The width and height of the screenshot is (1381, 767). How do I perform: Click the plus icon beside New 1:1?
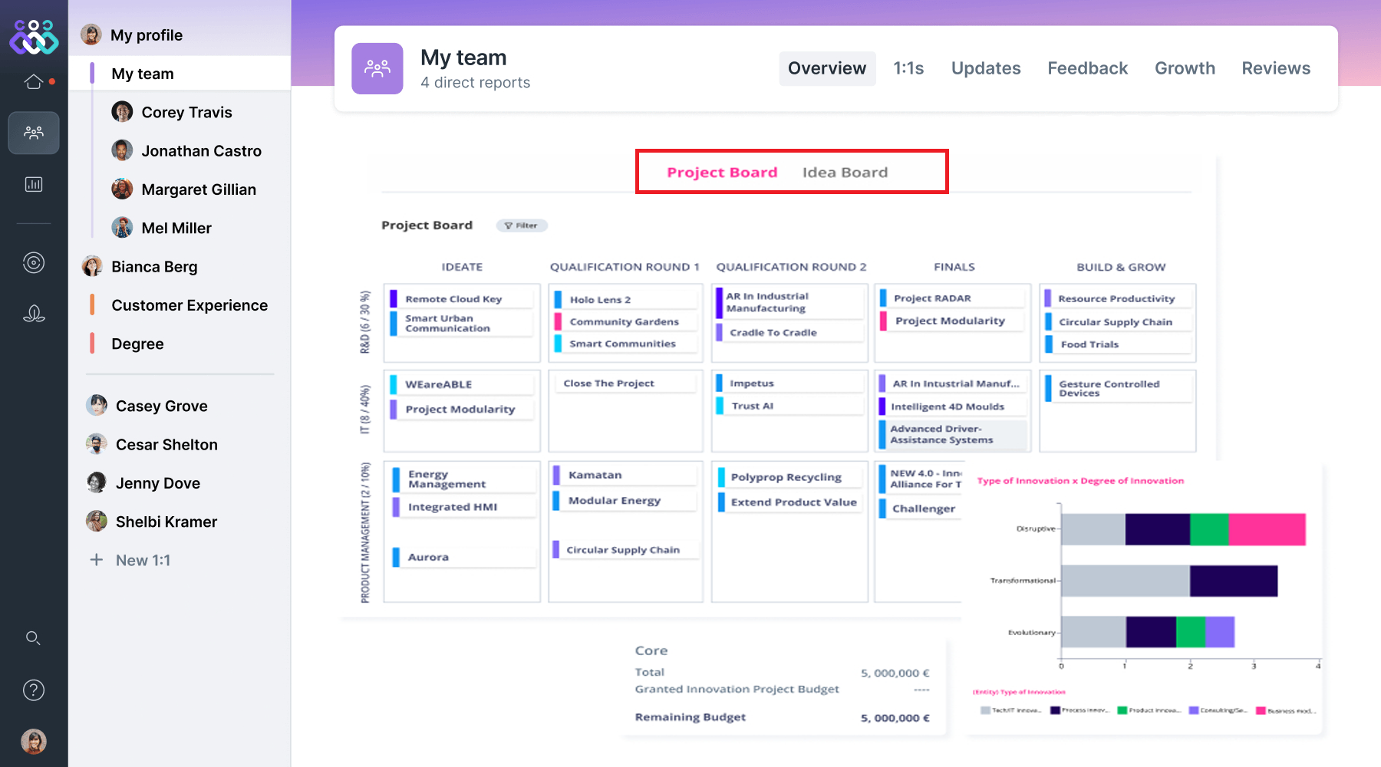[97, 560]
